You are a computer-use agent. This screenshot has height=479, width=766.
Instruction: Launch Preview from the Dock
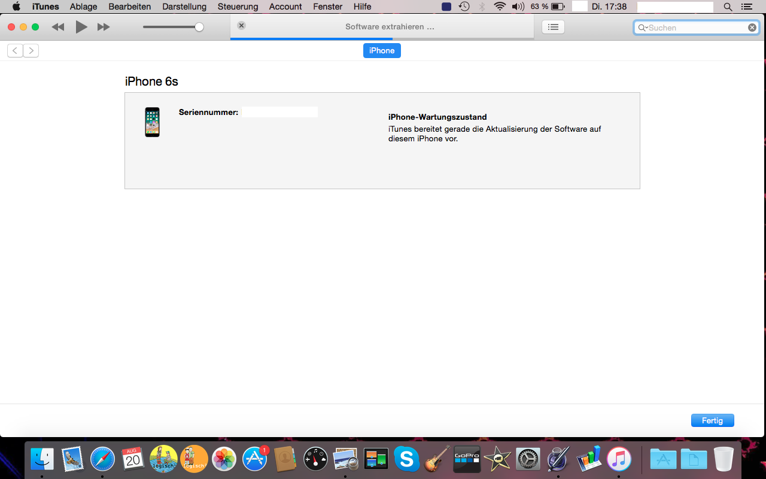[x=346, y=459]
